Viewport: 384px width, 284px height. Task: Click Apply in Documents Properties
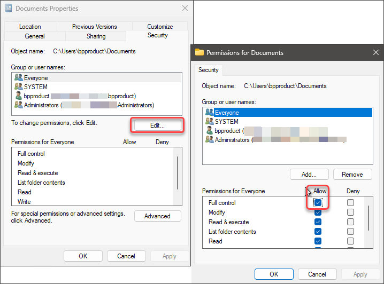point(170,256)
